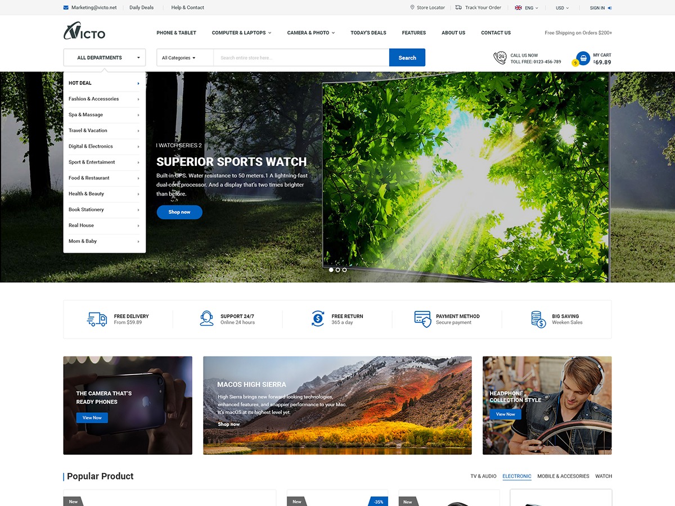Switch to Mobile & Accesories tab
The image size is (675, 506).
click(563, 476)
